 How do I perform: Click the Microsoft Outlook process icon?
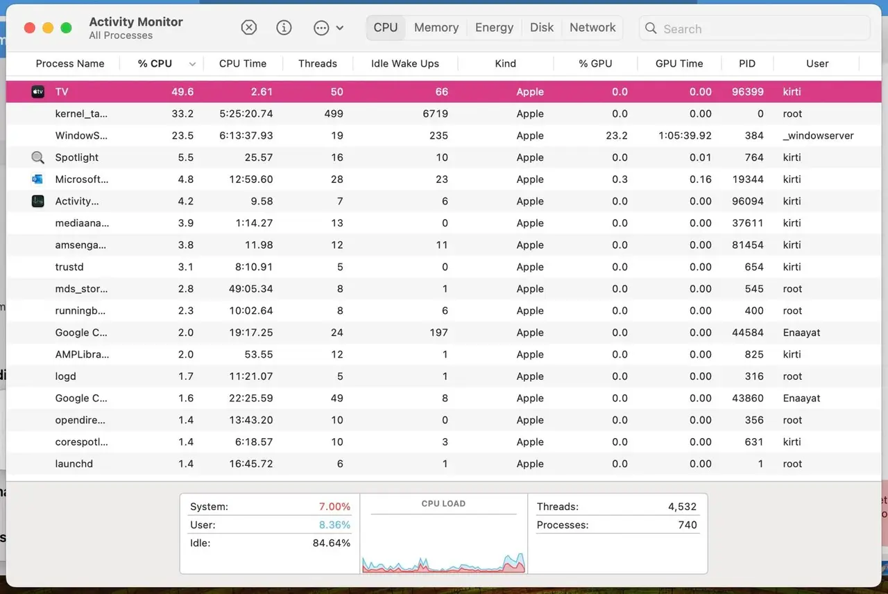pos(37,180)
